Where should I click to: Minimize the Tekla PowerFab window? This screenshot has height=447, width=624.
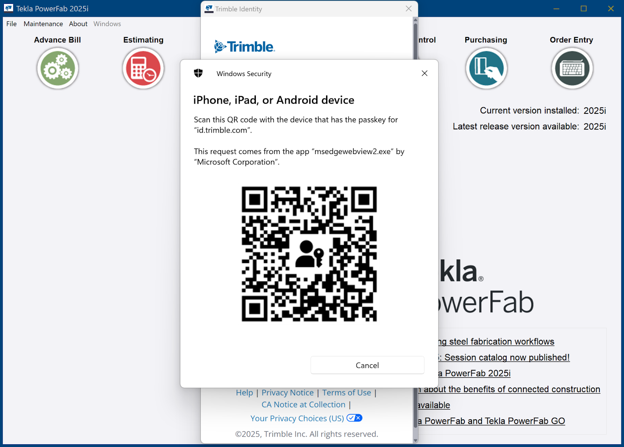557,9
